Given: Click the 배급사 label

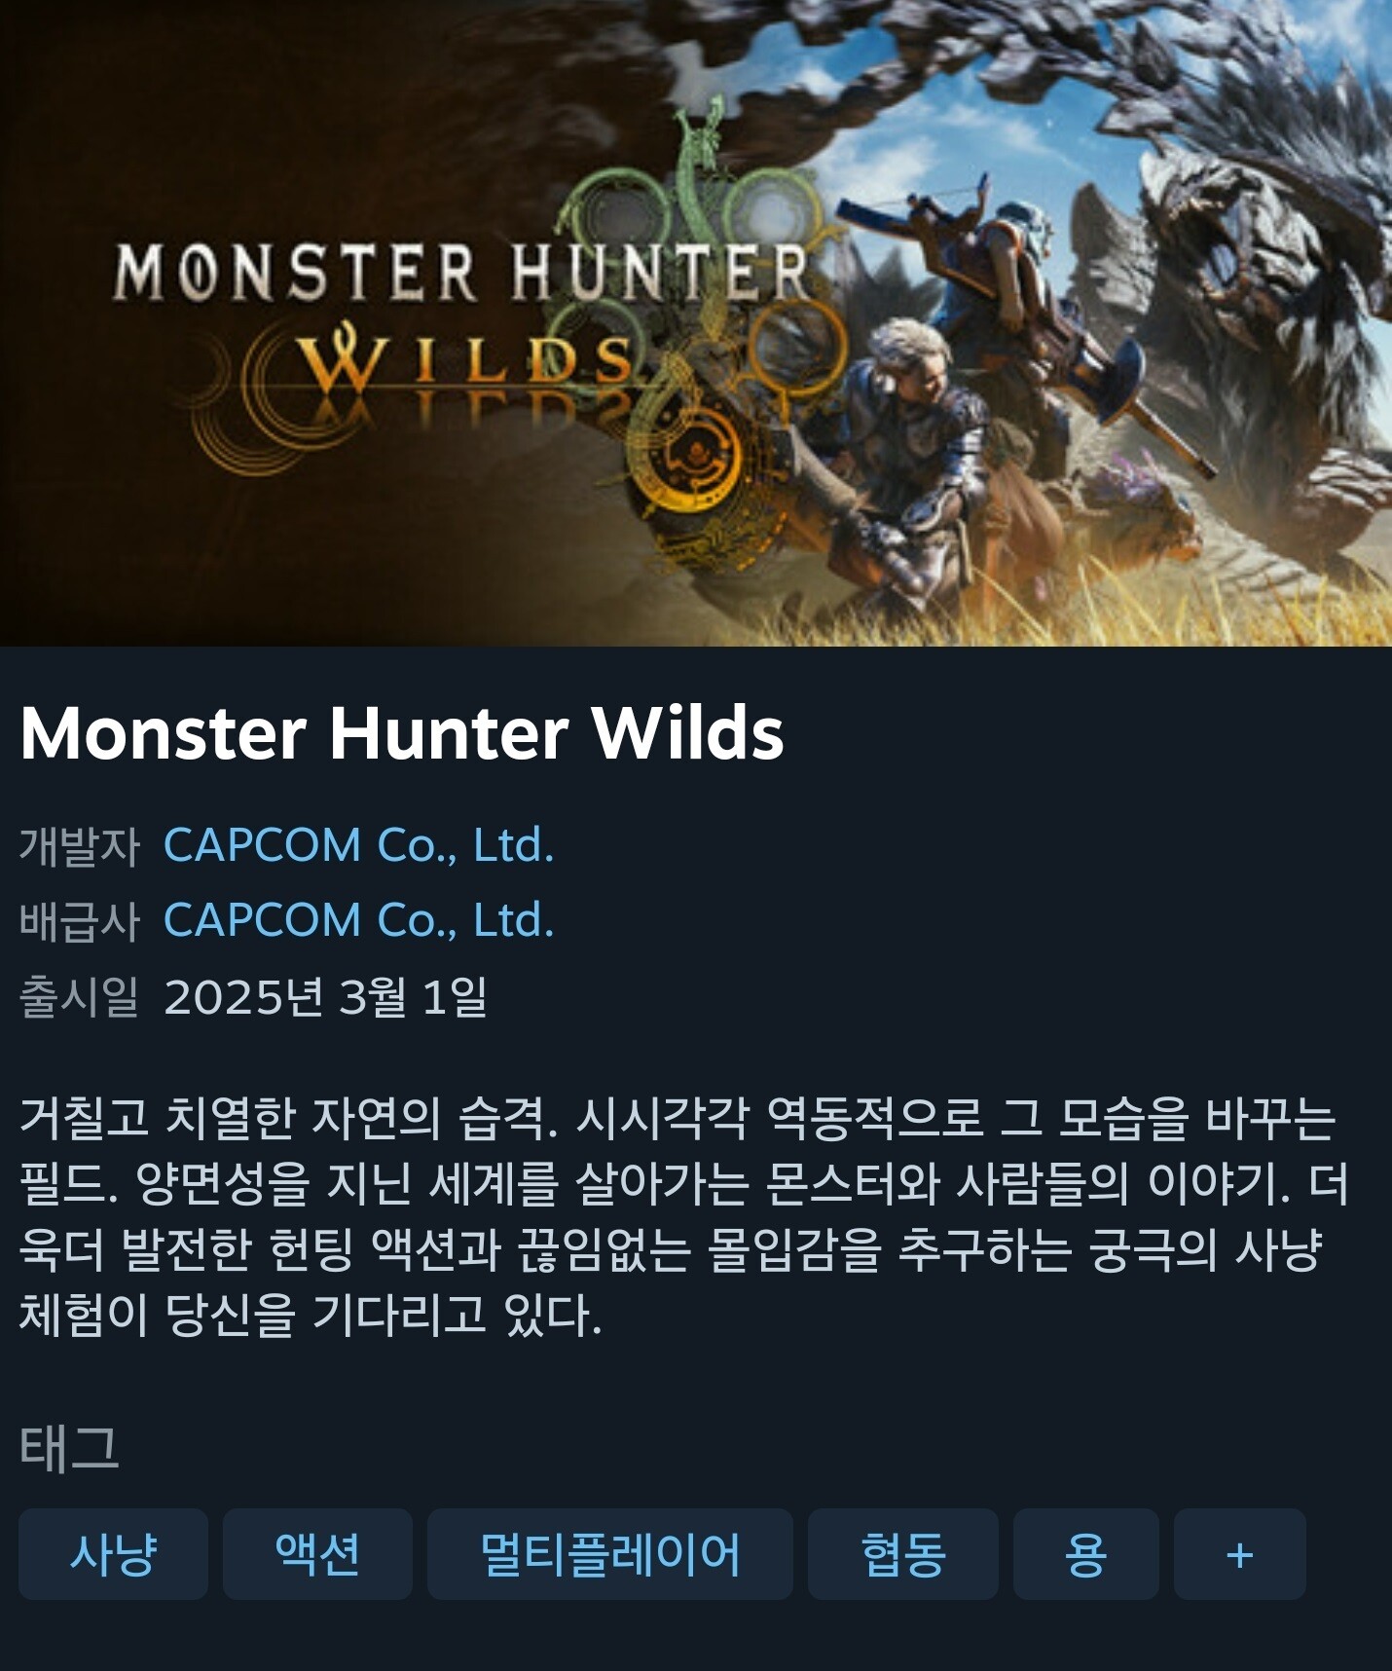Looking at the screenshot, I should pos(80,920).
